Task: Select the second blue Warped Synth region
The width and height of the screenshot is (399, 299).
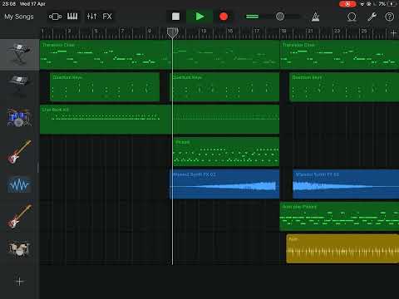Action: 346,184
